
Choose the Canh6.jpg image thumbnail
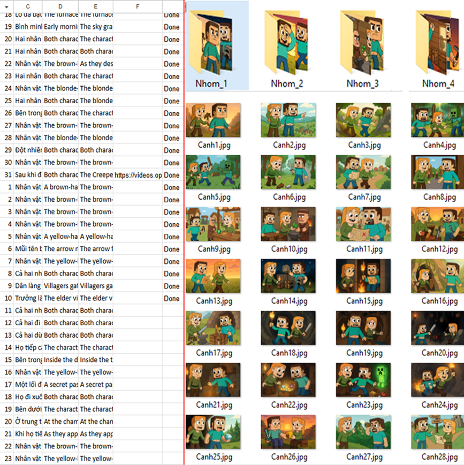[288, 172]
